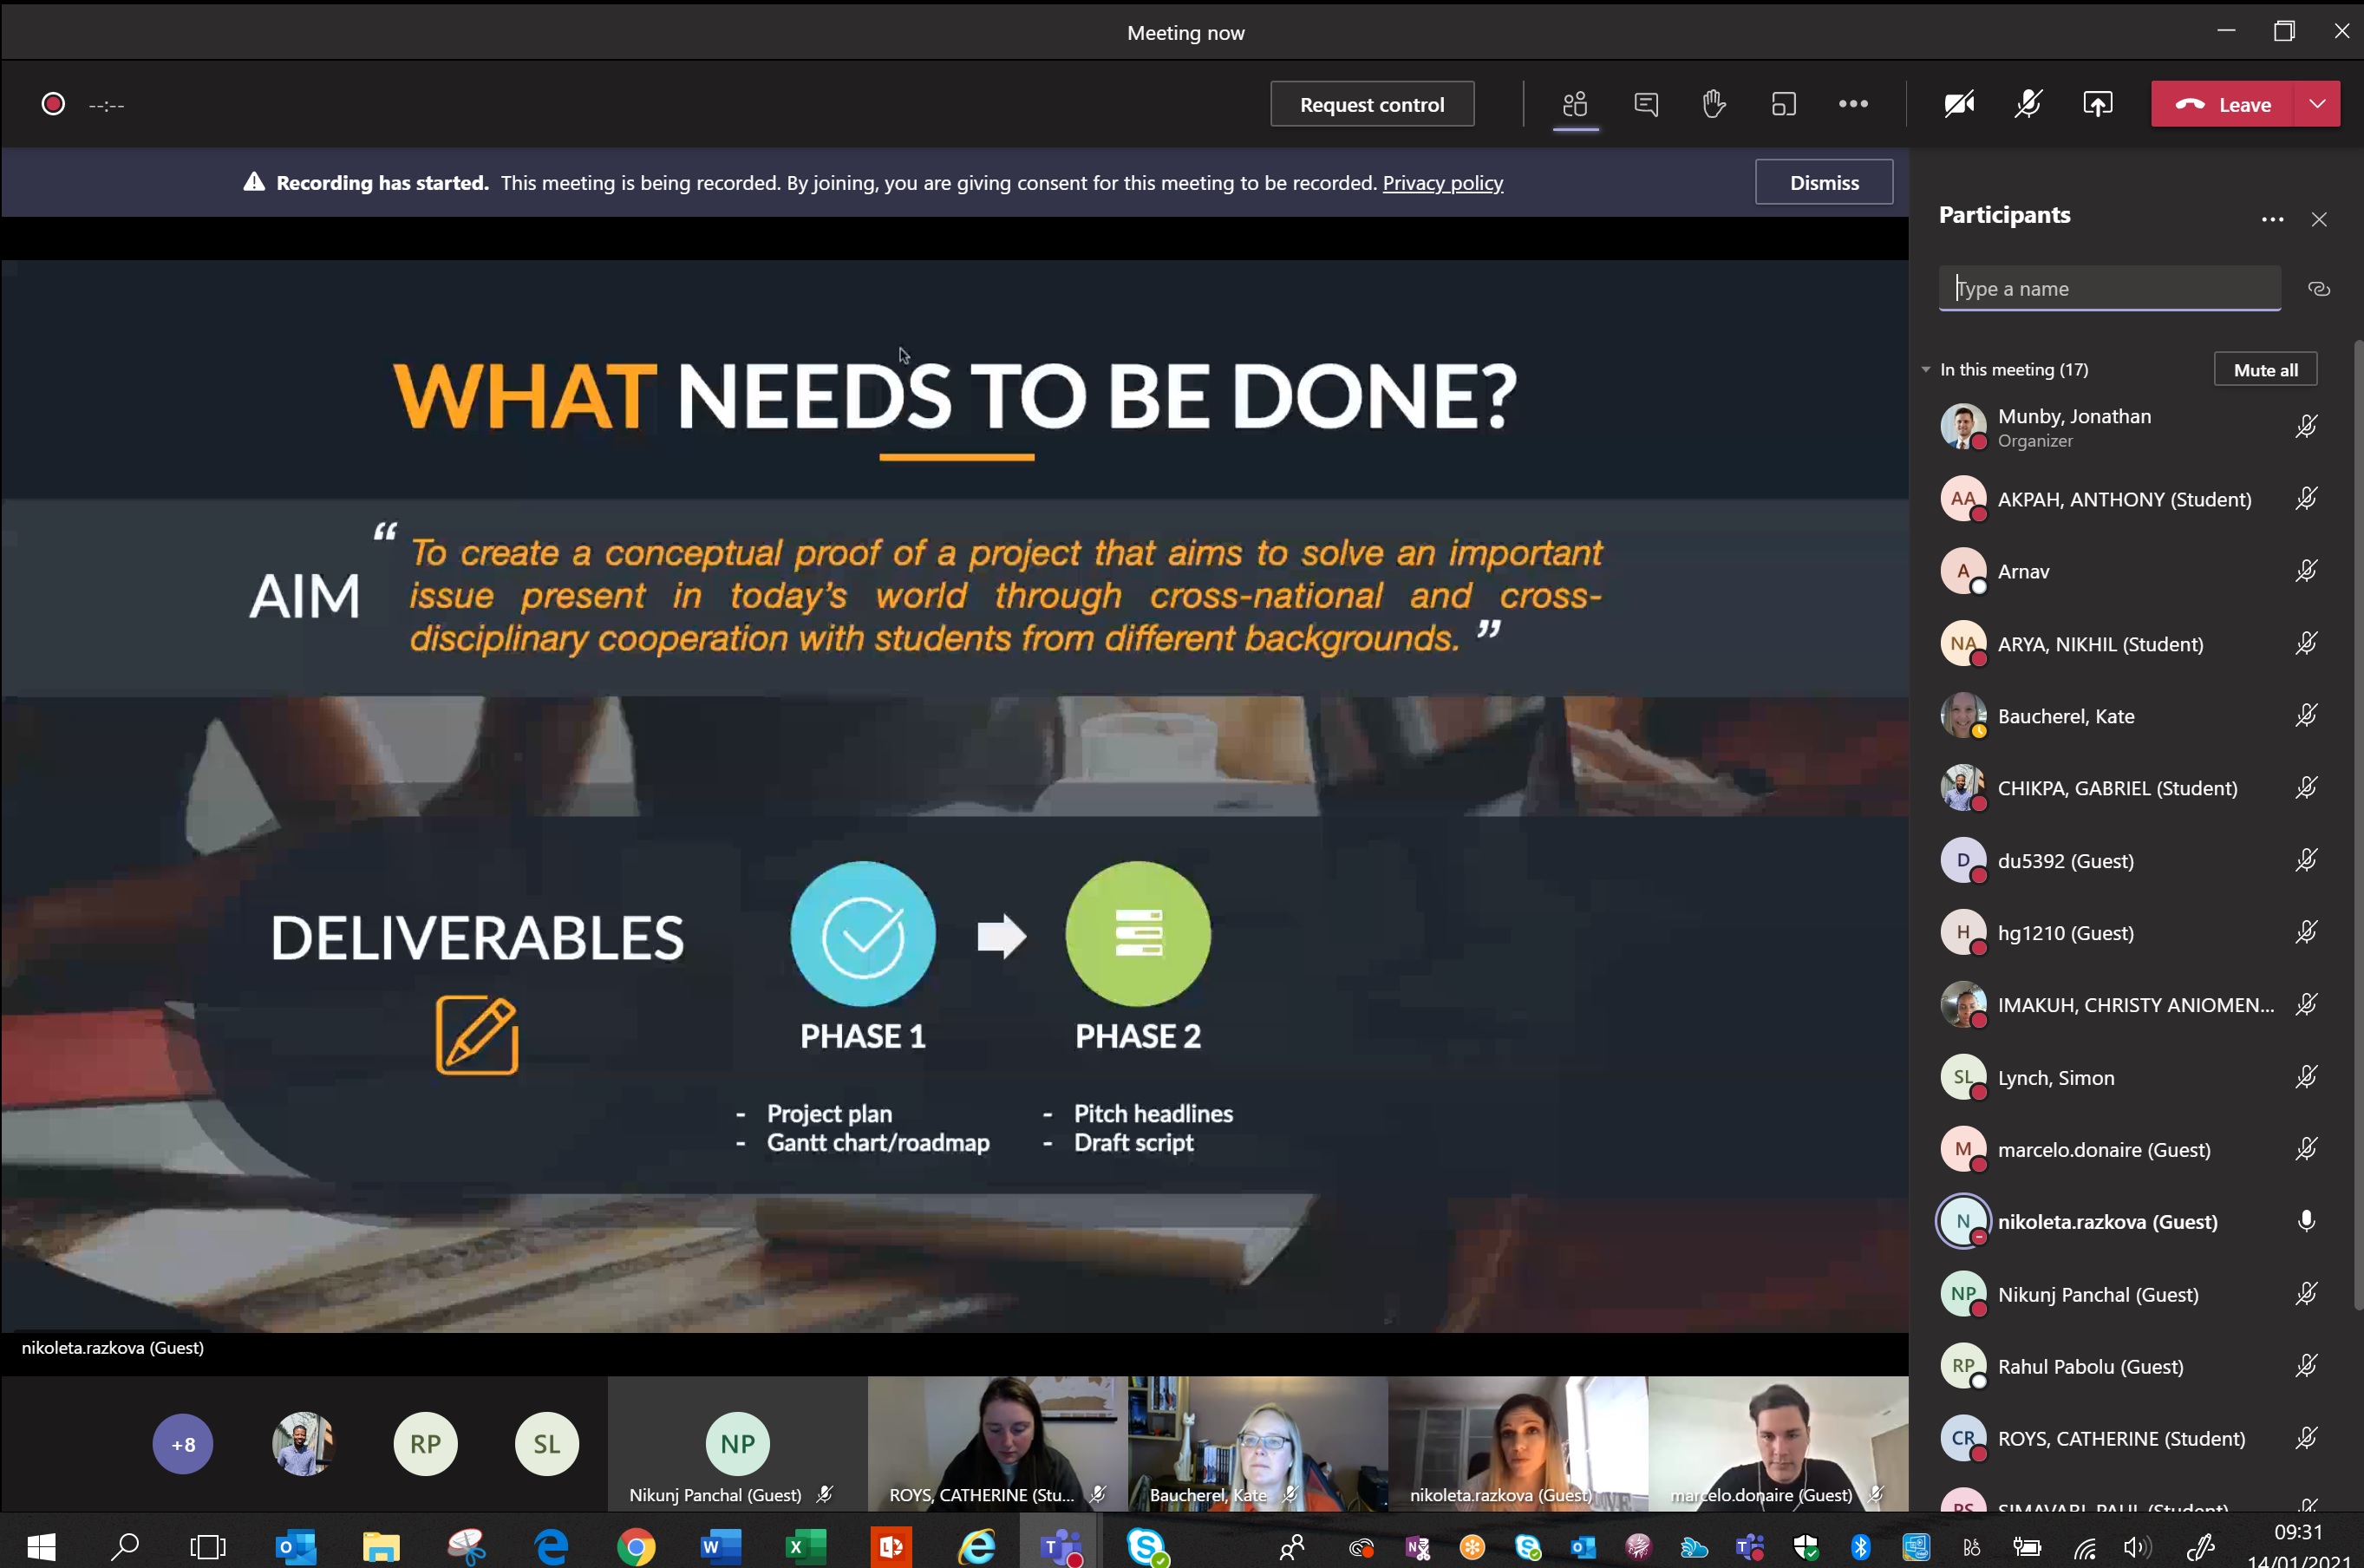
Task: Dismiss the recording notification banner
Action: (x=1824, y=182)
